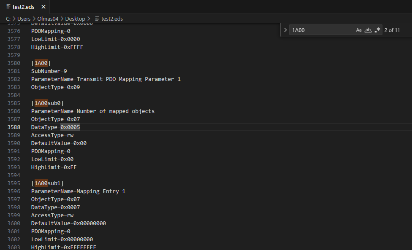
Task: Close the test2.eds tab
Action: pyautogui.click(x=43, y=7)
